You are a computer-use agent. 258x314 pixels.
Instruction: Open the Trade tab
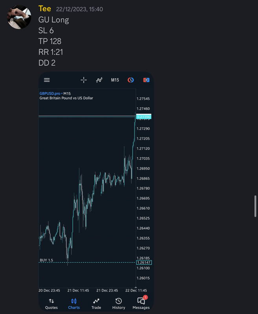96,304
